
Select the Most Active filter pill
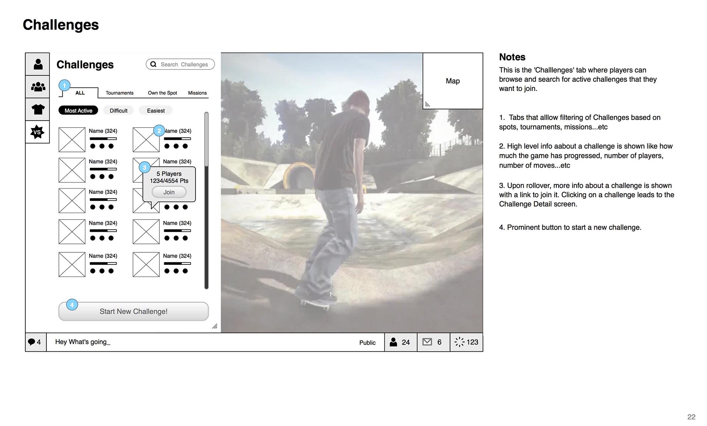(x=78, y=110)
